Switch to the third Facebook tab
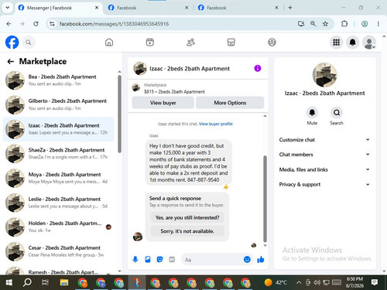Viewport: 387px width, 290px height. (238, 8)
